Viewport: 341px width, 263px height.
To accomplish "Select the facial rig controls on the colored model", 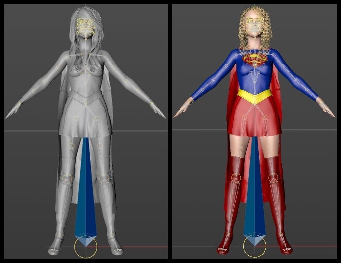I will tap(255, 26).
